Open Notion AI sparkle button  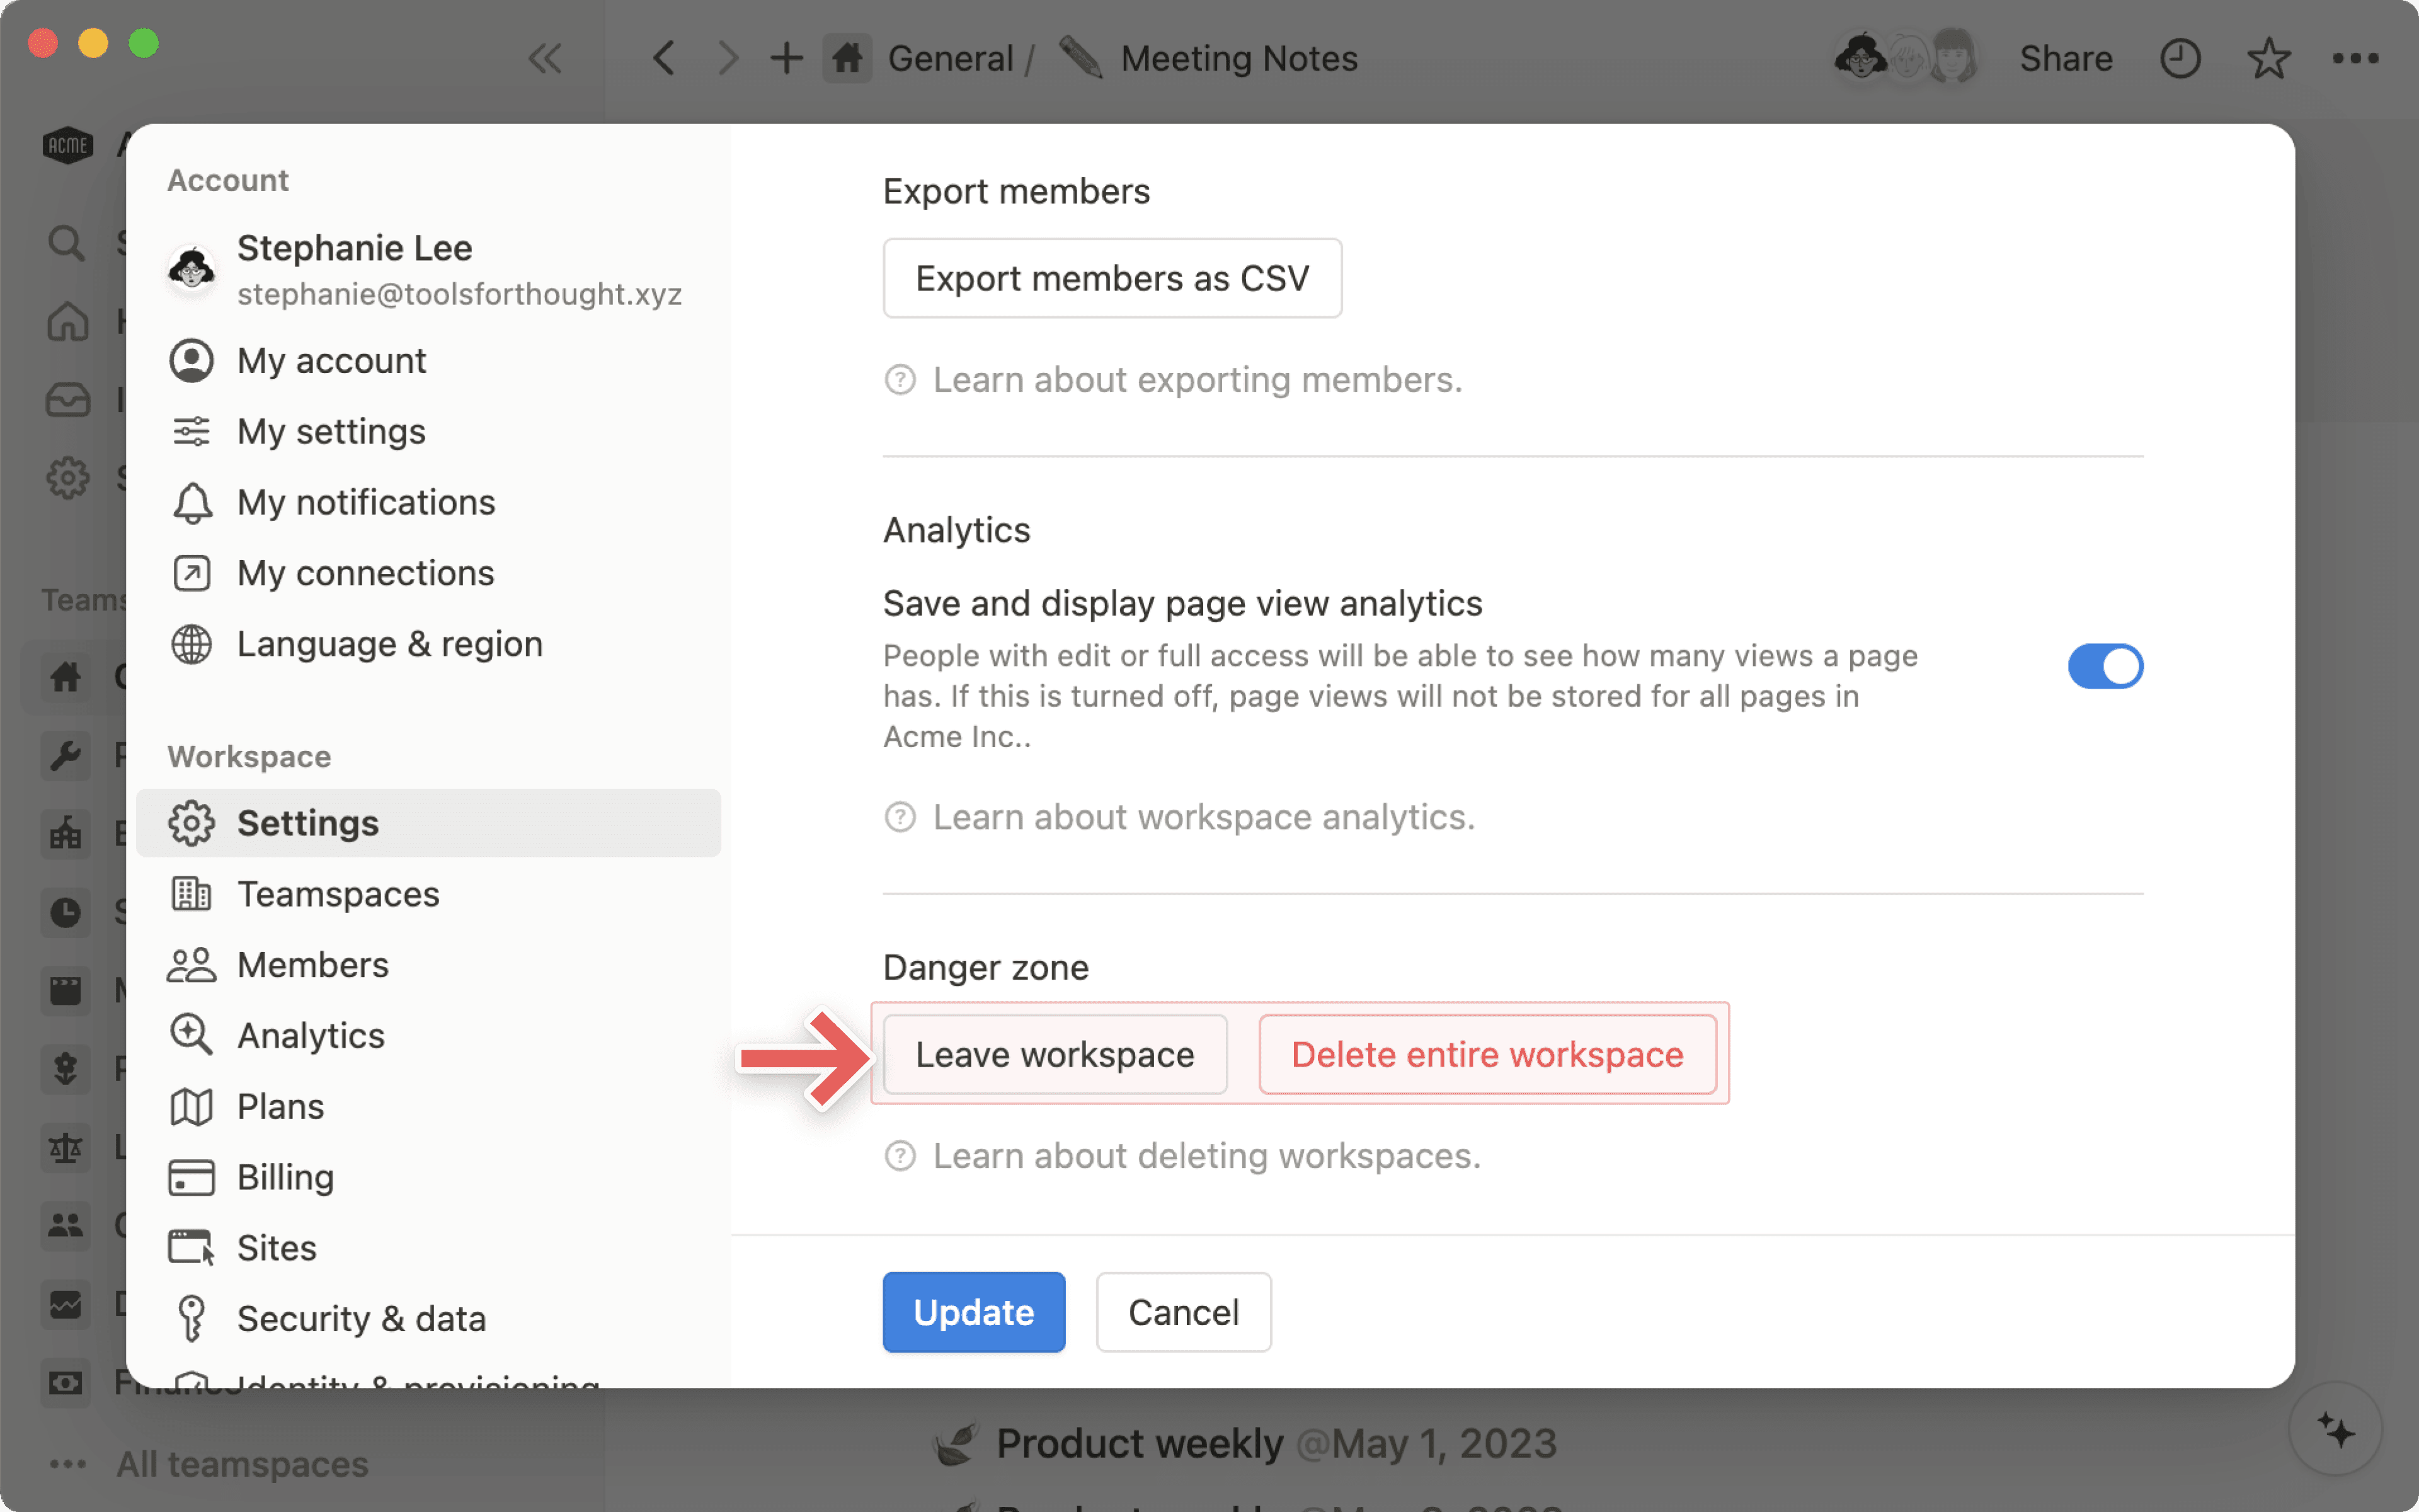(2336, 1430)
